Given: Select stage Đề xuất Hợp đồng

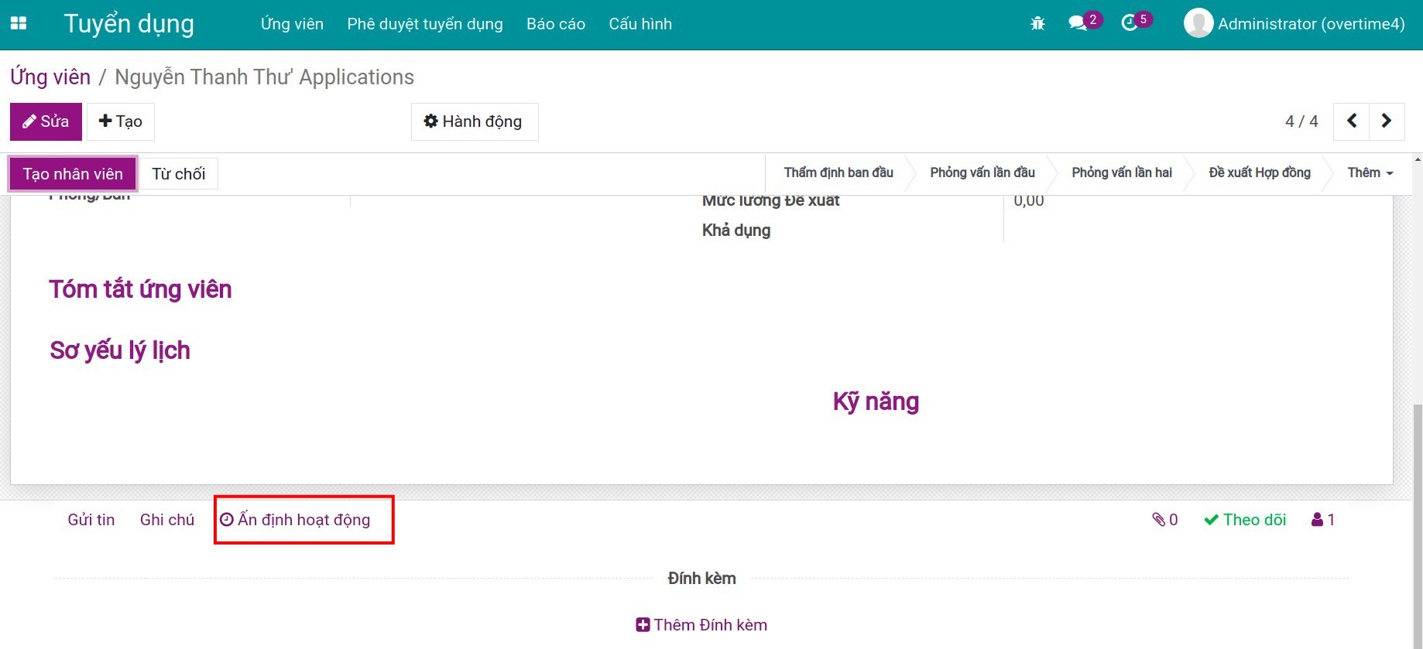Looking at the screenshot, I should [x=1260, y=172].
